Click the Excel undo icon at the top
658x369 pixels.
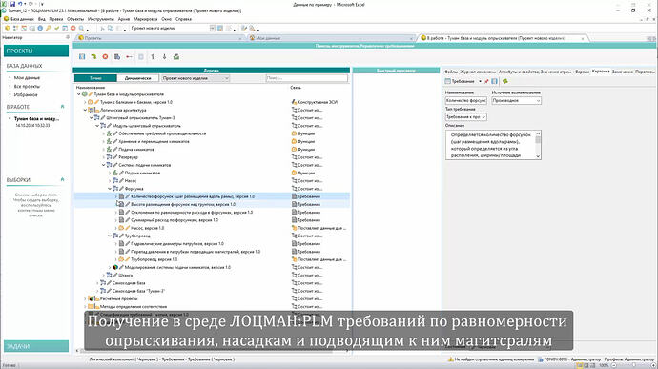[x=20, y=4]
